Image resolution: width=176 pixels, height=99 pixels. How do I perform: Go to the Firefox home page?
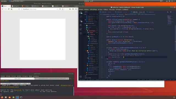pos(12,9)
